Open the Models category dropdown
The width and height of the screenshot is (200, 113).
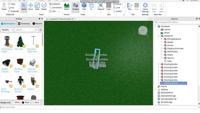pos(7,30)
